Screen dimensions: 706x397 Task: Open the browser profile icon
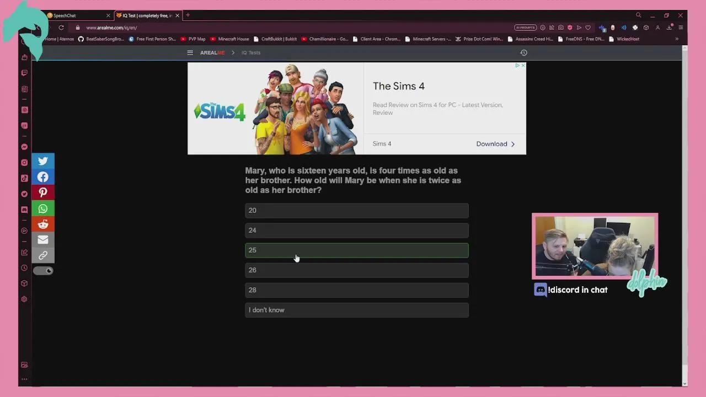(x=657, y=28)
